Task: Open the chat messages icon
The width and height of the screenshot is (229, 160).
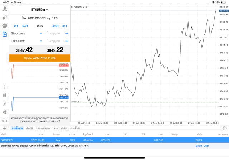Action: click(x=5, y=26)
